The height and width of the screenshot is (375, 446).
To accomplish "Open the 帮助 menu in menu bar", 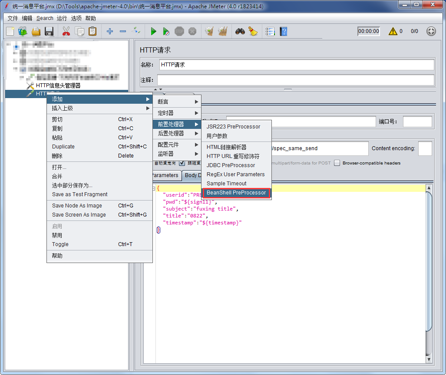I will tap(90, 18).
